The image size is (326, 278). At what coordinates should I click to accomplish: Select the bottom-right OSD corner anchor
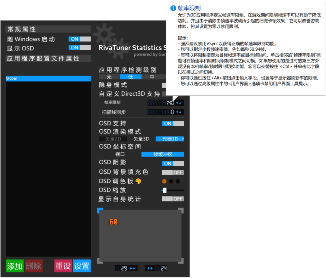[181, 261]
